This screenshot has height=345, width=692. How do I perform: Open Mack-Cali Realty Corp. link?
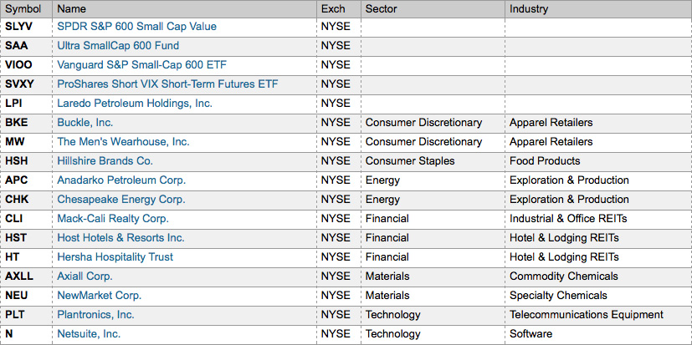[x=113, y=219]
